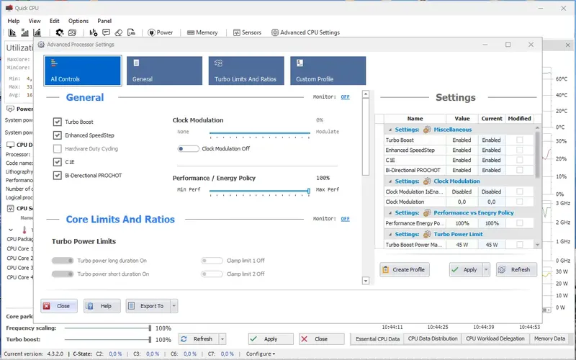Collapse the Miscellaneous settings group

(x=390, y=130)
